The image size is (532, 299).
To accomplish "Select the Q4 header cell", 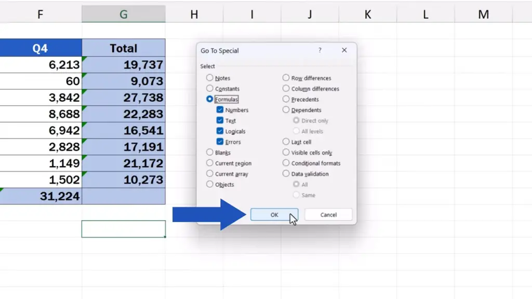I will [41, 48].
